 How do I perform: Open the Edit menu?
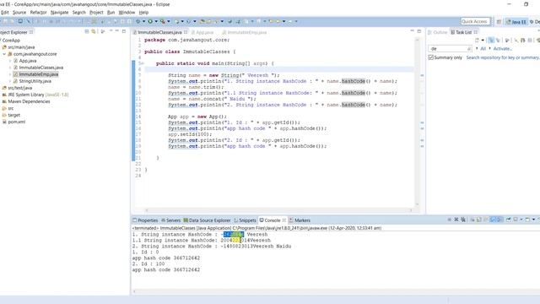5,13
